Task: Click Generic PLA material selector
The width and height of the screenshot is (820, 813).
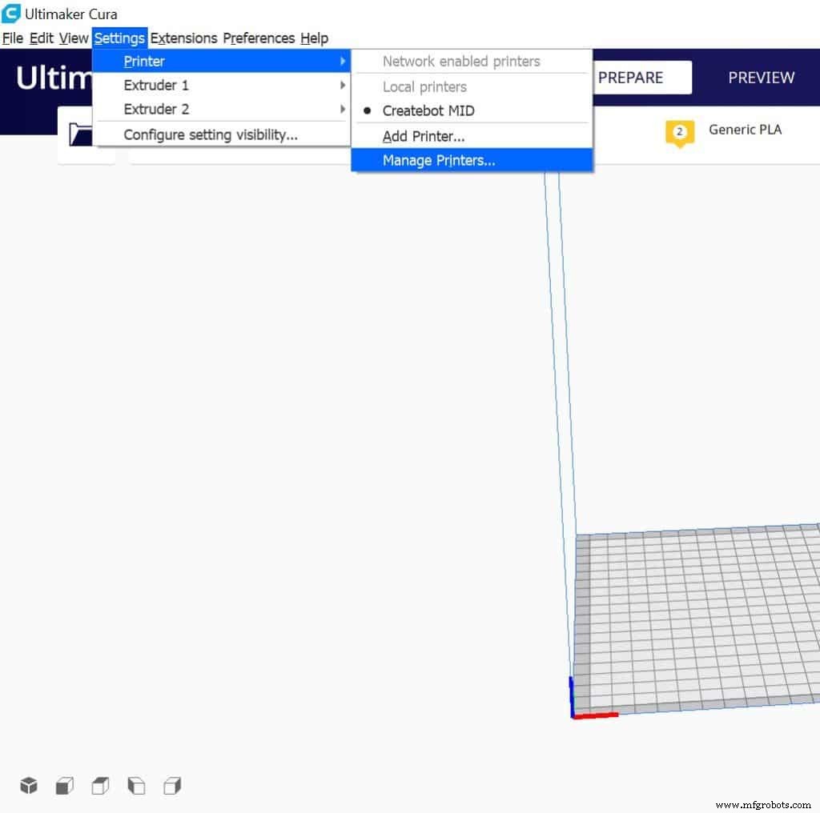Action: [x=745, y=130]
